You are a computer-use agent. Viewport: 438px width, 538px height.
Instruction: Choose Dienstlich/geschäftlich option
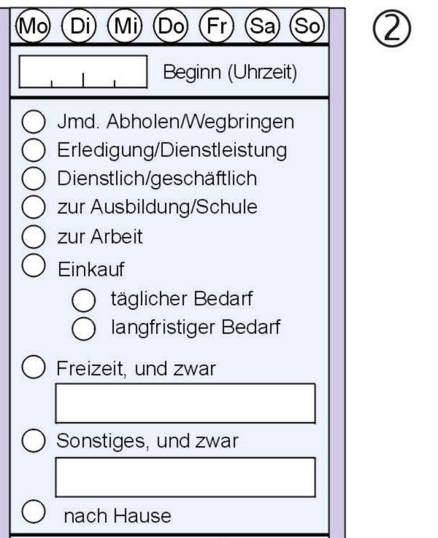click(x=34, y=179)
